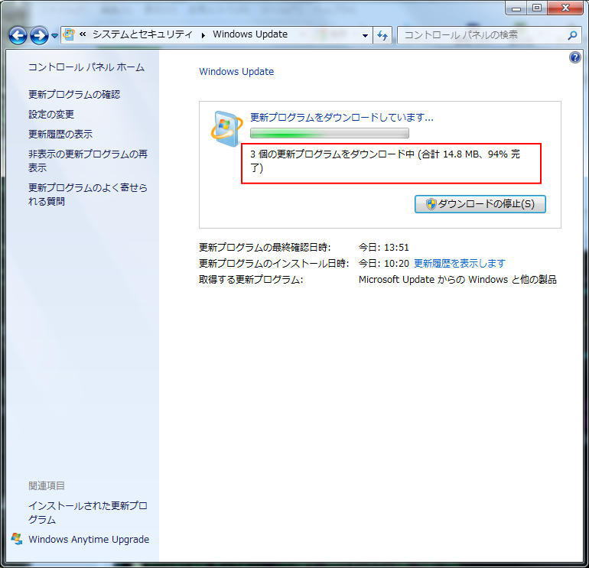Viewport: 589px width, 568px height.
Task: Click the Windows Update page heading
Action: point(236,71)
